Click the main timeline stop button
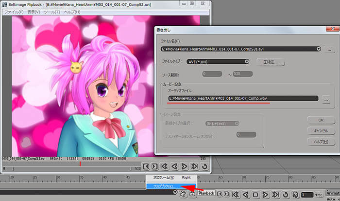340x201 pixels. 256,194
